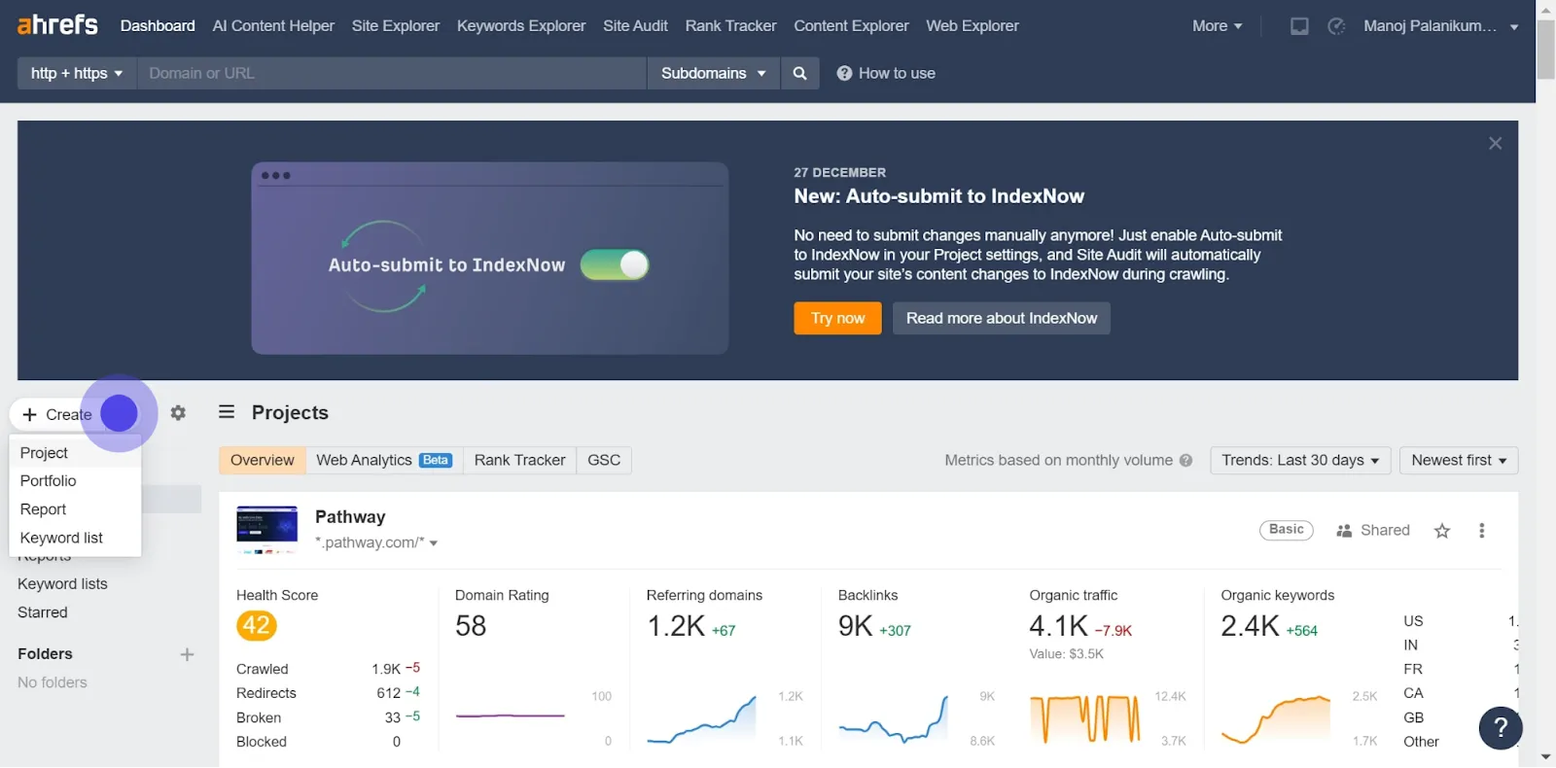Image resolution: width=1556 pixels, height=768 pixels.
Task: Click Read more about IndexNow
Action: coord(1001,319)
